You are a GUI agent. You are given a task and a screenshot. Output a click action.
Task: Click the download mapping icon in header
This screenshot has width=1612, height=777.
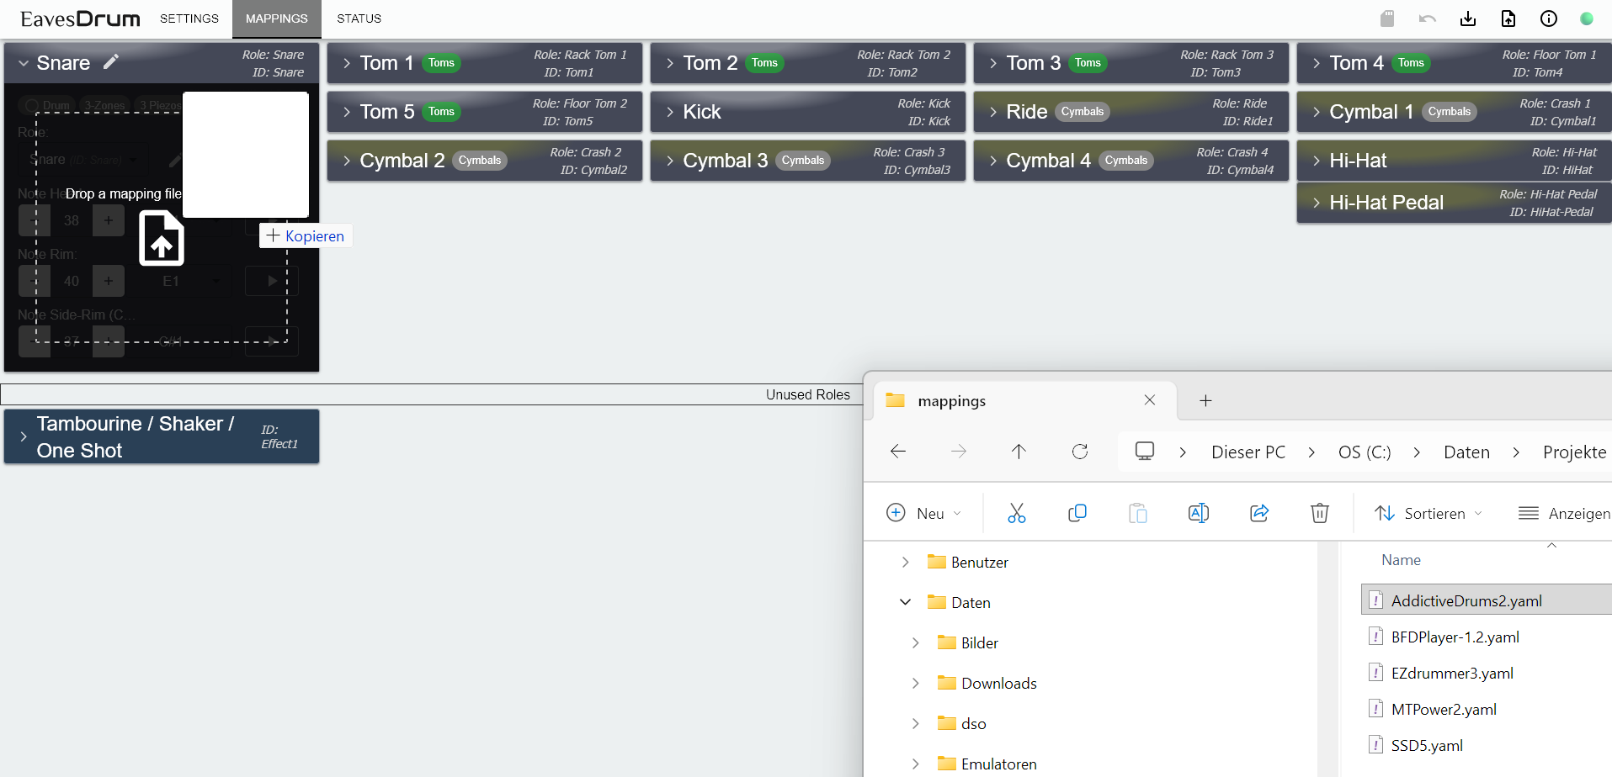tap(1468, 18)
